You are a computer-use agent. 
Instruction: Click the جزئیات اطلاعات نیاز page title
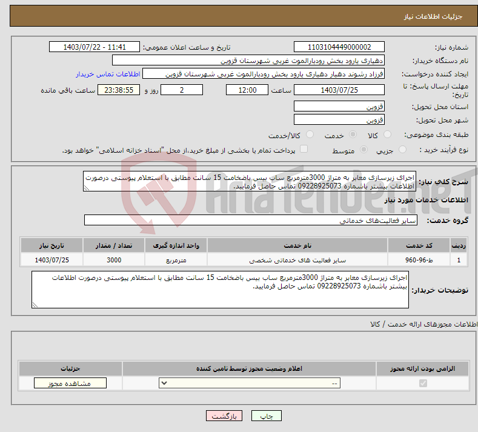coord(433,16)
